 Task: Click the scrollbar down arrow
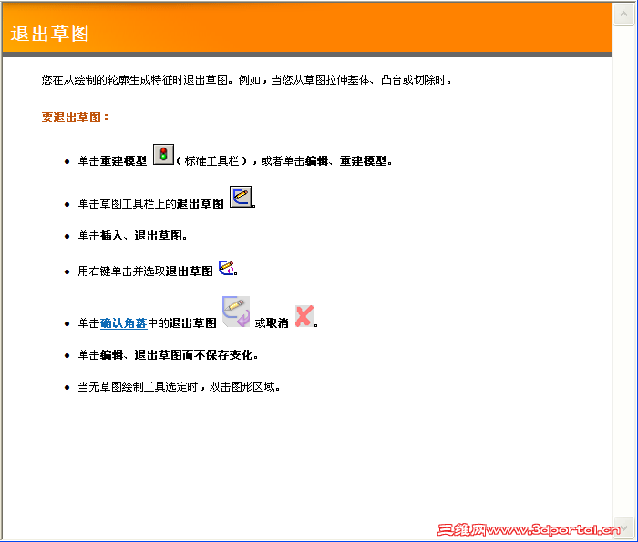623,527
